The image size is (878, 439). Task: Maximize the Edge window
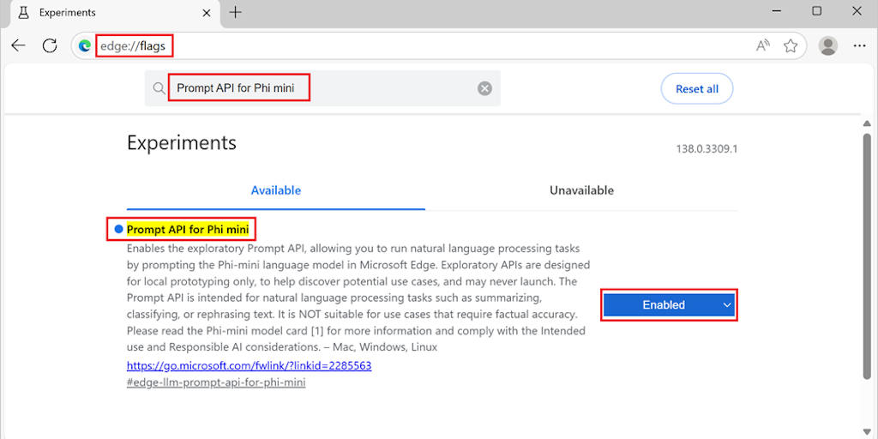coord(816,11)
